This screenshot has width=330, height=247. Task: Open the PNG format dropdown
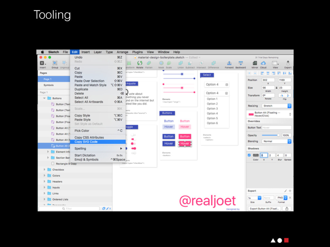[x=282, y=198]
